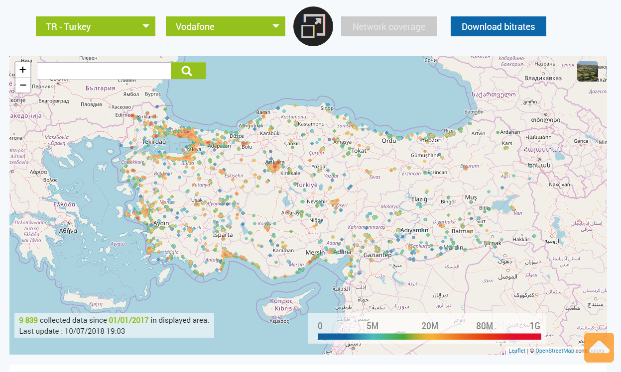Click the Artvin label on the map
621x372 pixels.
point(478,133)
